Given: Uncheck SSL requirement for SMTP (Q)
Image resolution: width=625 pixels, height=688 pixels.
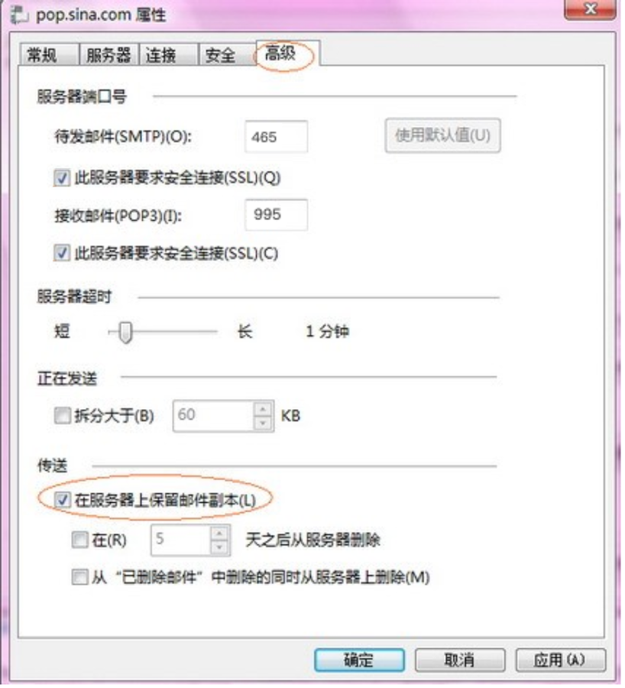Looking at the screenshot, I should tap(62, 178).
